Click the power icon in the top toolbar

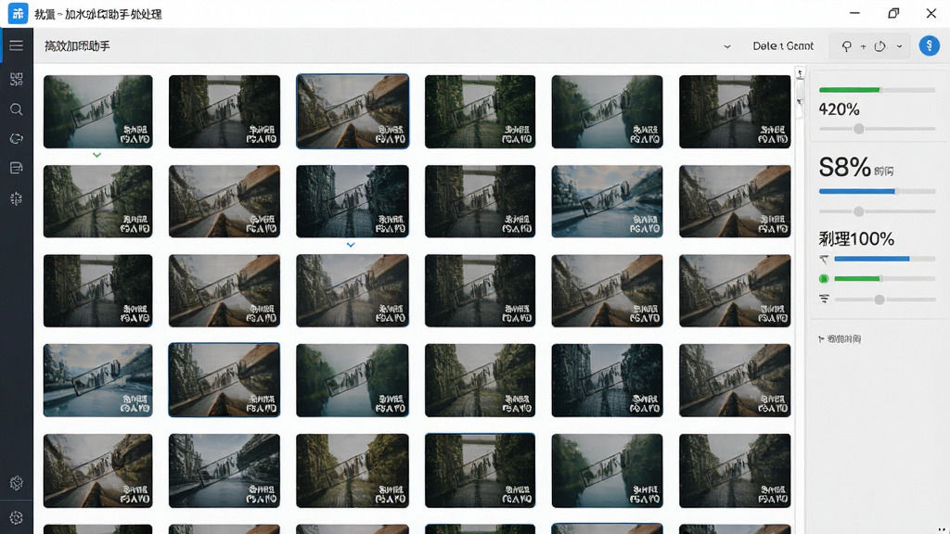[x=880, y=46]
